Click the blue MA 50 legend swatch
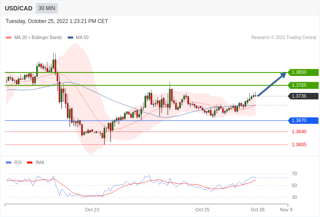 pyautogui.click(x=70, y=38)
